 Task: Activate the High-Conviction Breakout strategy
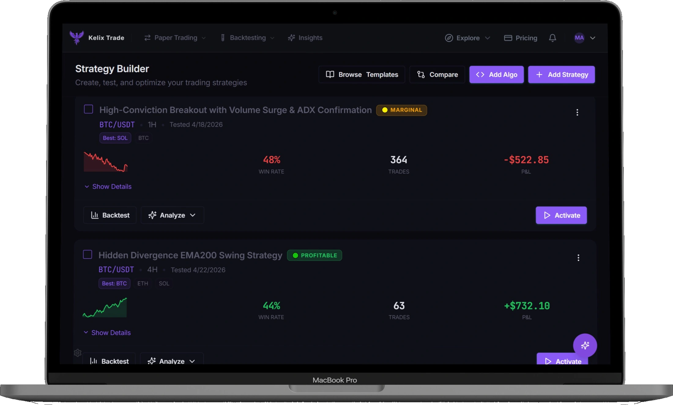561,215
